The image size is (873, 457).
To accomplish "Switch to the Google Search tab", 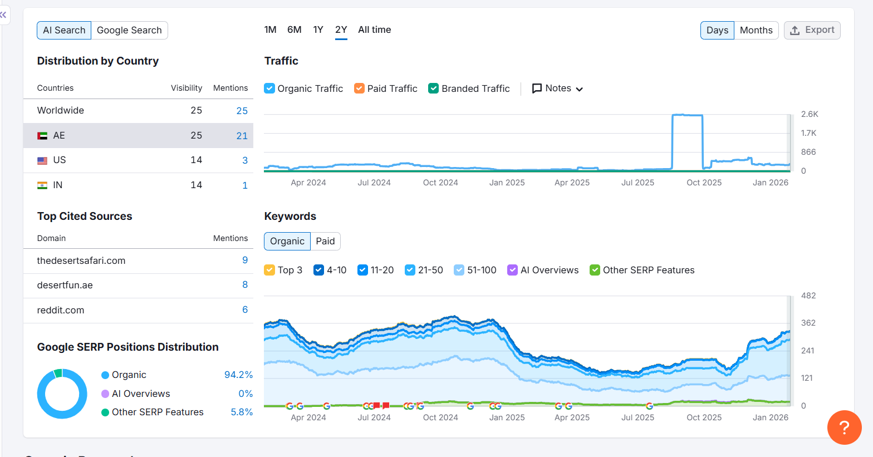I will coord(129,30).
